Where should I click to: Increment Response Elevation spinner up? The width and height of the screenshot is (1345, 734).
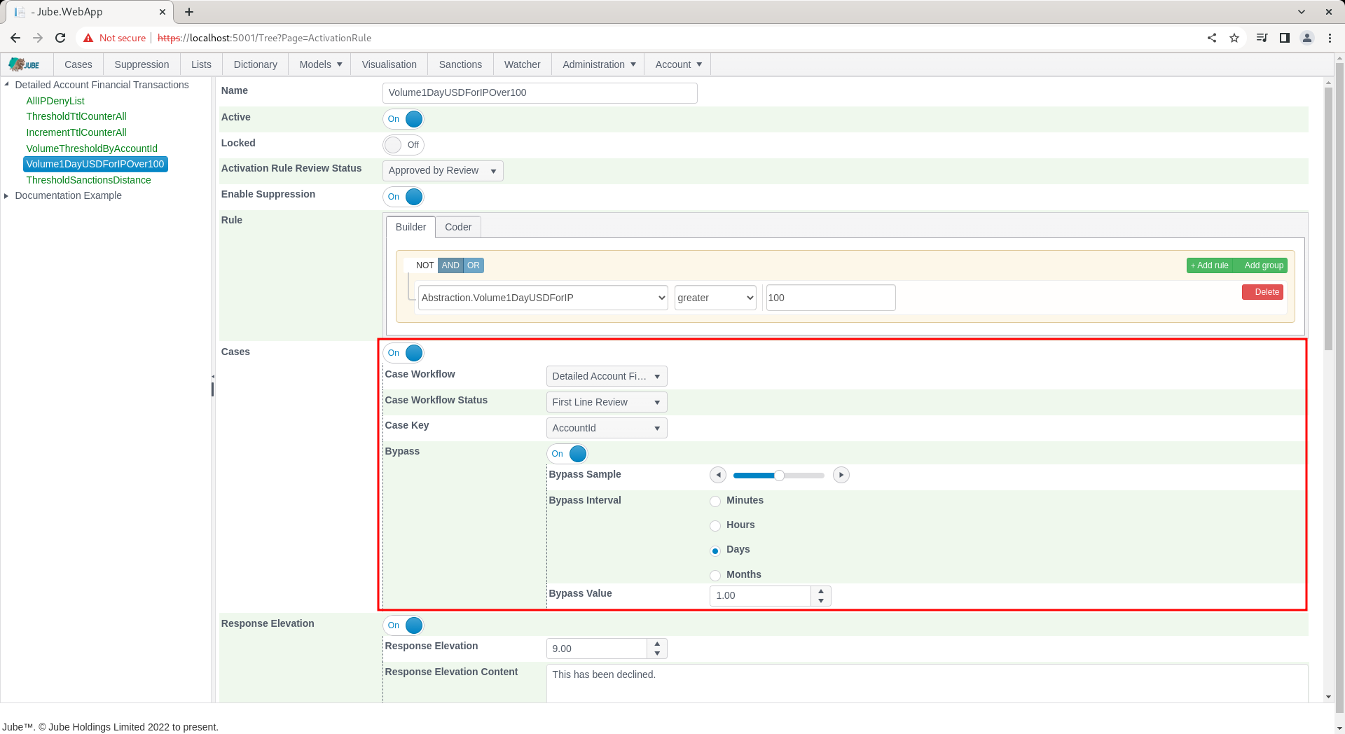point(657,644)
